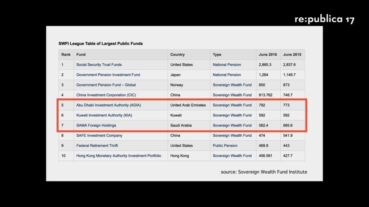Click the June 2015 value 873
The width and height of the screenshot is (369, 207).
(286, 85)
